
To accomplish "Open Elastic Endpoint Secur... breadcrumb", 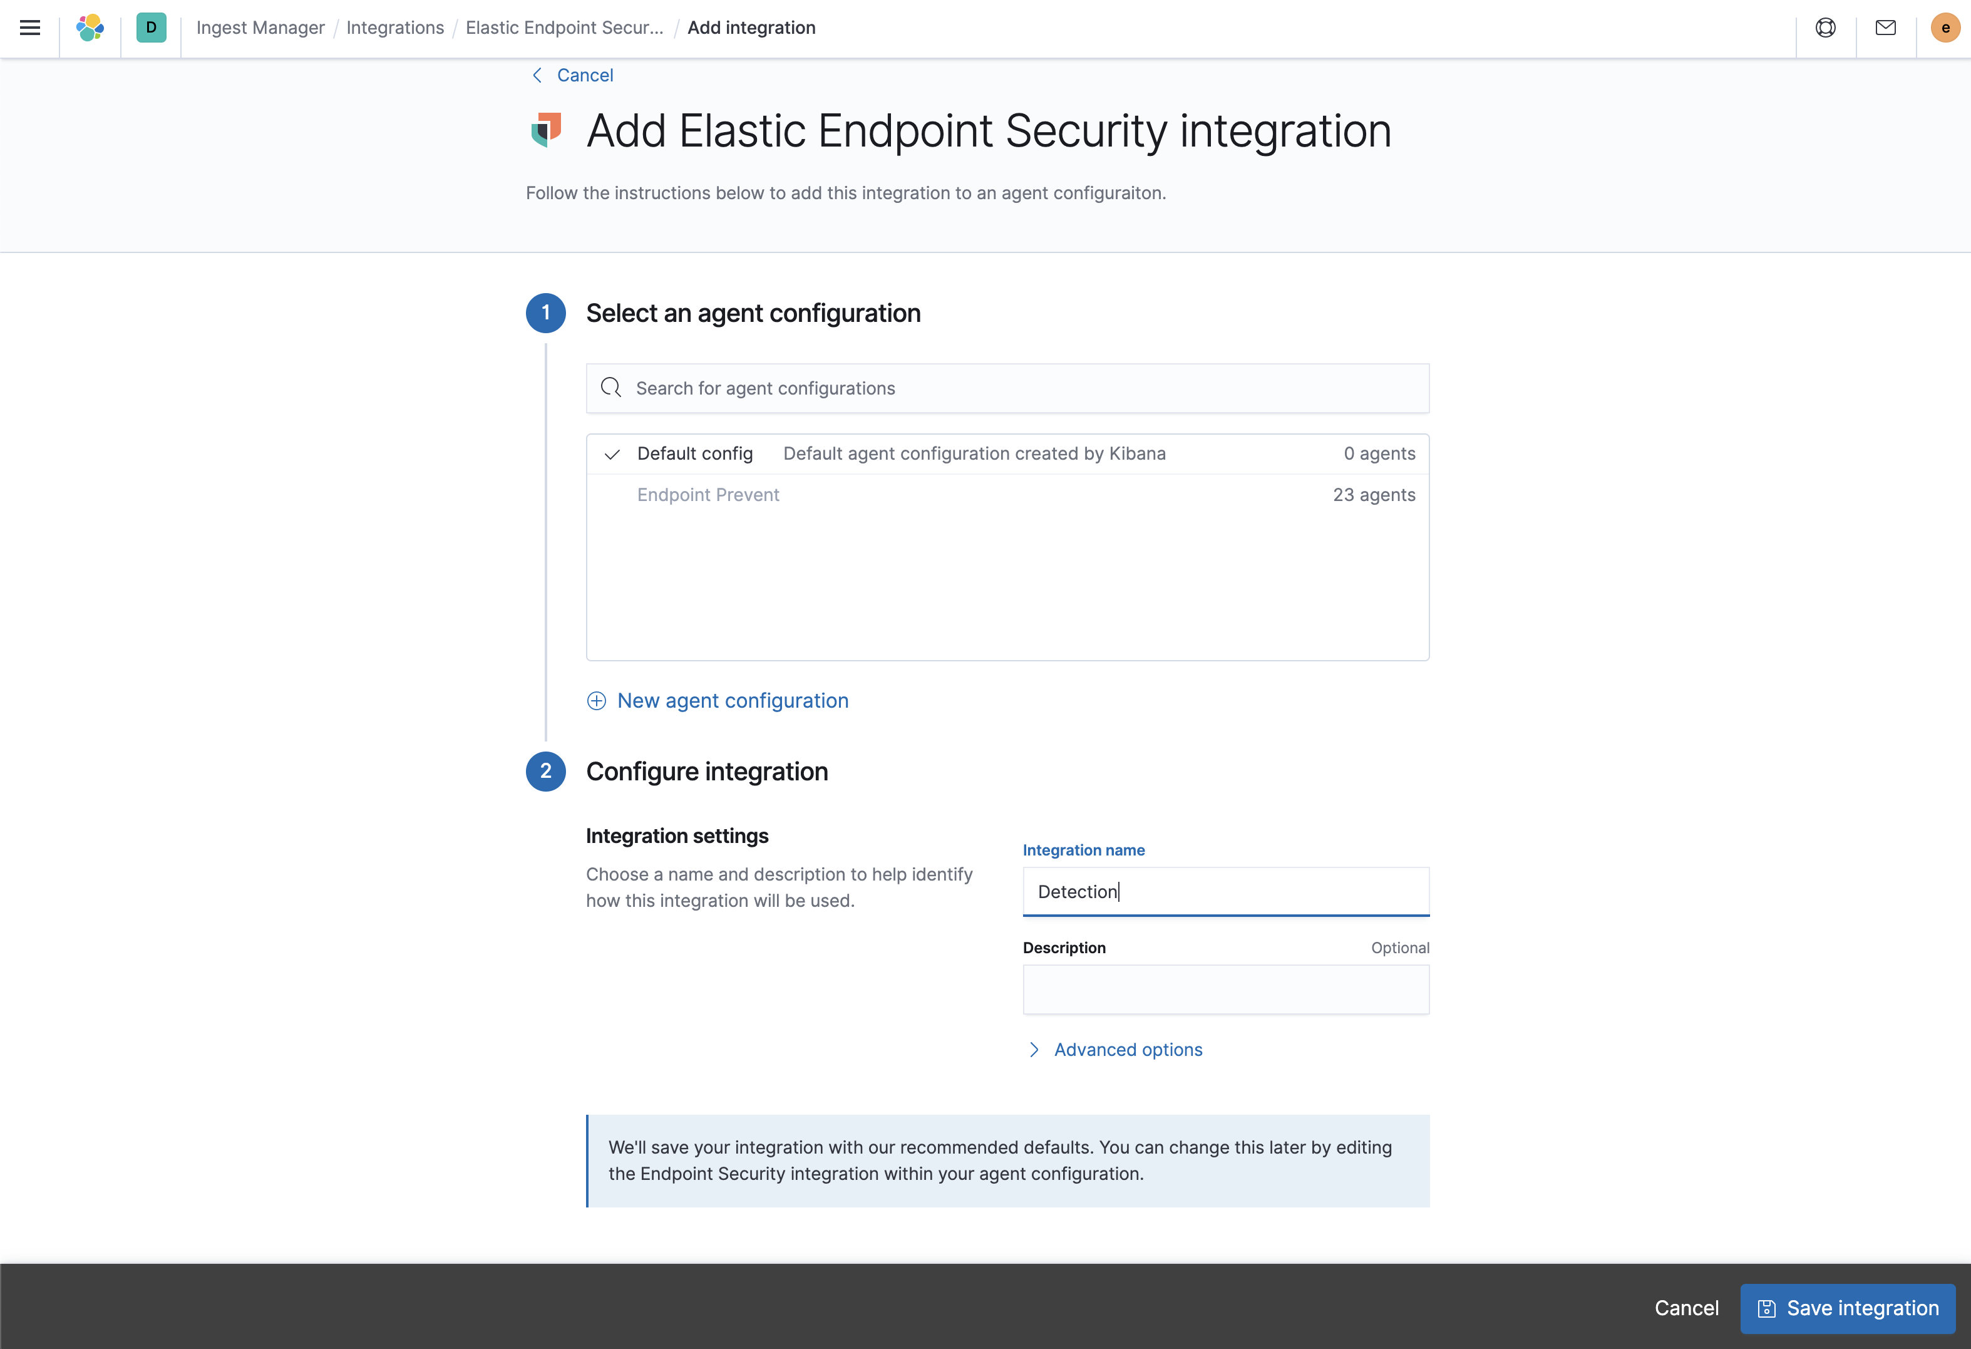I will click(564, 28).
